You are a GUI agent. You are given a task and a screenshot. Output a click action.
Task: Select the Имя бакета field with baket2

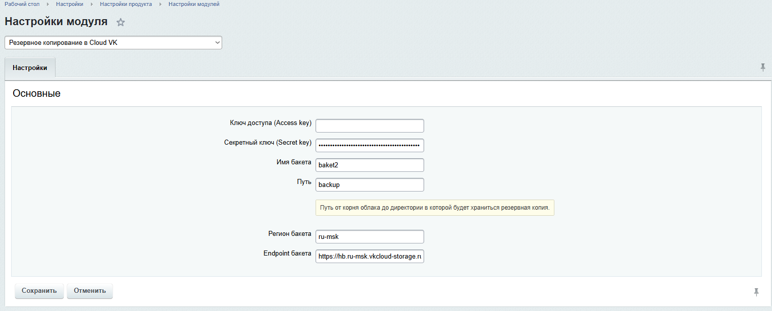coord(370,165)
